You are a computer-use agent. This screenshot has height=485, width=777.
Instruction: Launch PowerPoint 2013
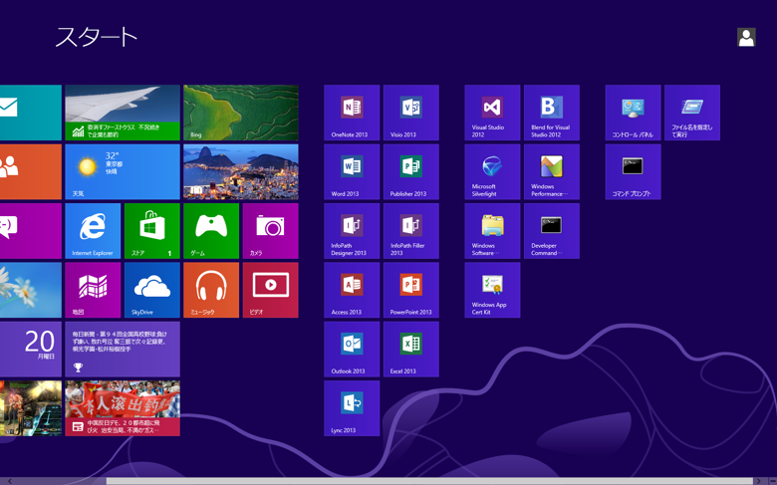click(x=410, y=290)
